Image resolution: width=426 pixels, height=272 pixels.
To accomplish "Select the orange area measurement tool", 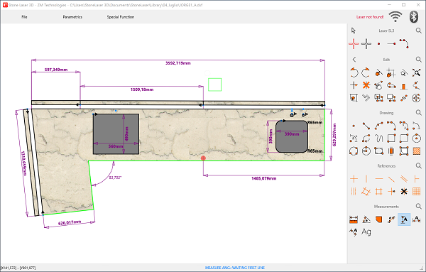I will point(378,219).
